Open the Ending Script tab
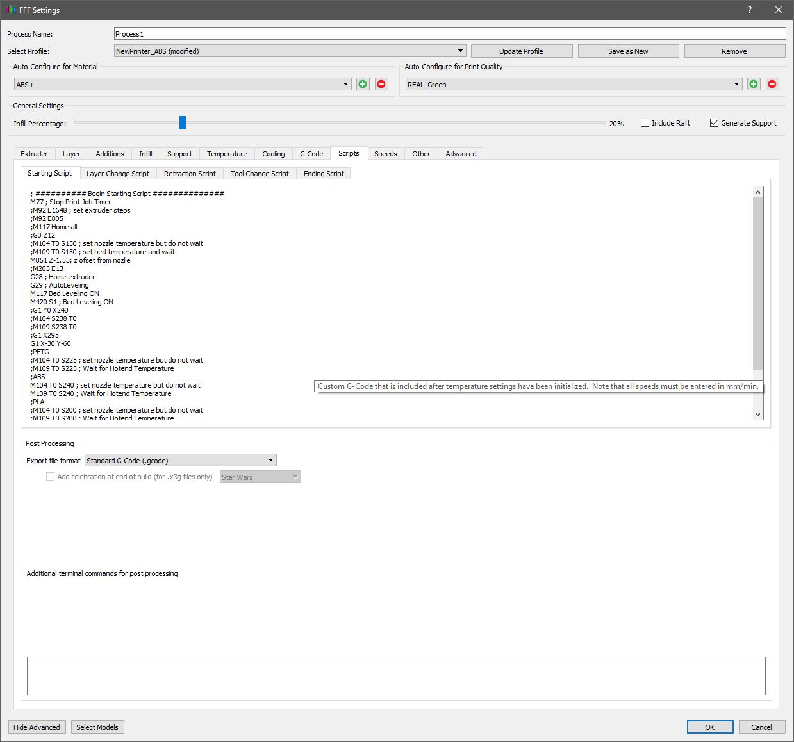Screen dimensions: 794x742 pyautogui.click(x=324, y=174)
